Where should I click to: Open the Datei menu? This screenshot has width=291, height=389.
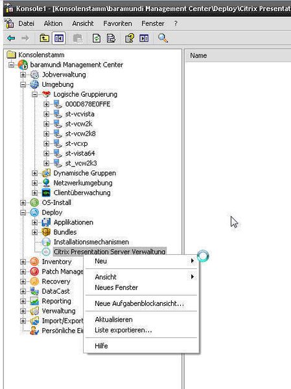[27, 23]
